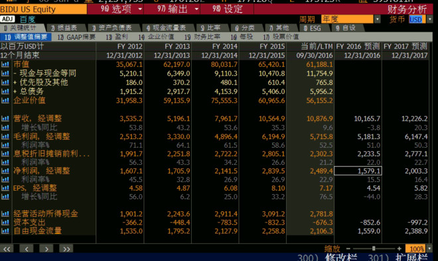Viewport: 438px width, 261px height.
Task: Click FY 2015 EPS value 8.10
Action: pyautogui.click(x=278, y=188)
